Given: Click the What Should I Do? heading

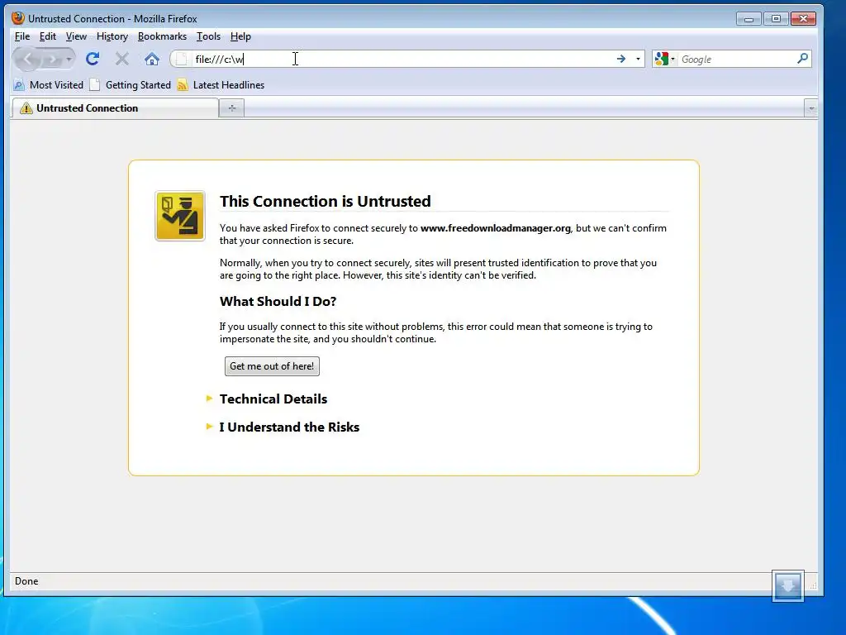Looking at the screenshot, I should point(278,301).
